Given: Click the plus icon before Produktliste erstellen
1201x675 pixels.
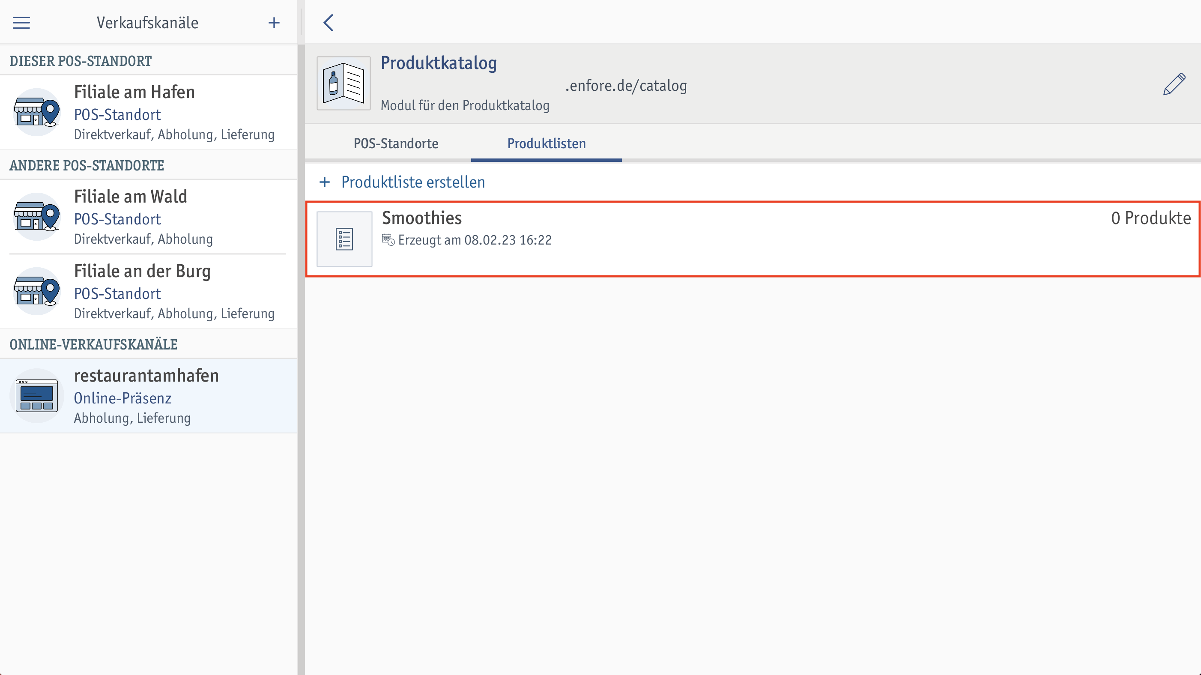Looking at the screenshot, I should [325, 182].
